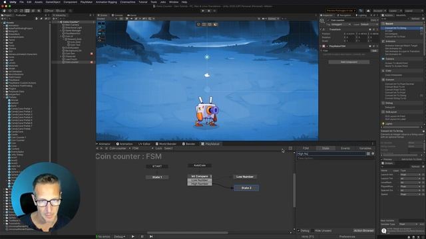This screenshot has height=239, width=426.
Task: Click PlayMaker Pause button at bottom
Action: 142,236
